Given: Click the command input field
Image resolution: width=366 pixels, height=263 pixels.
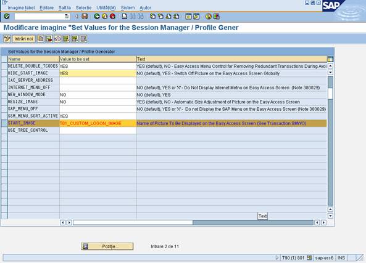Looking at the screenshot, I should [40, 16].
